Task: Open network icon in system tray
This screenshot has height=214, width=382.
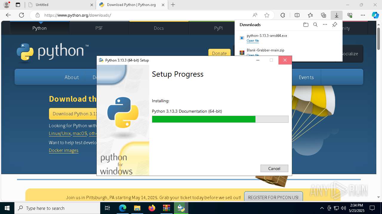Action: coord(336,208)
